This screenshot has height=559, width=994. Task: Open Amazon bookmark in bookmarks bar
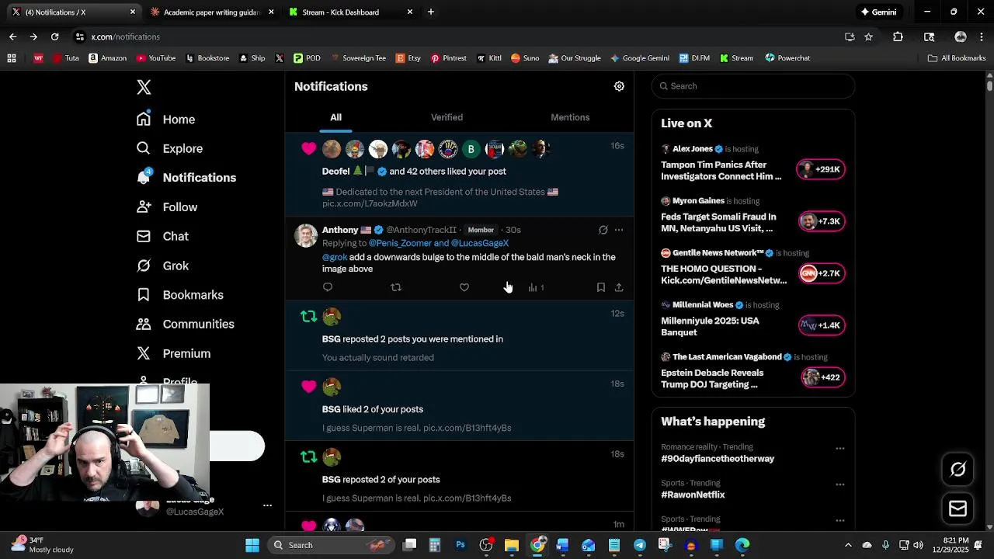click(x=107, y=58)
